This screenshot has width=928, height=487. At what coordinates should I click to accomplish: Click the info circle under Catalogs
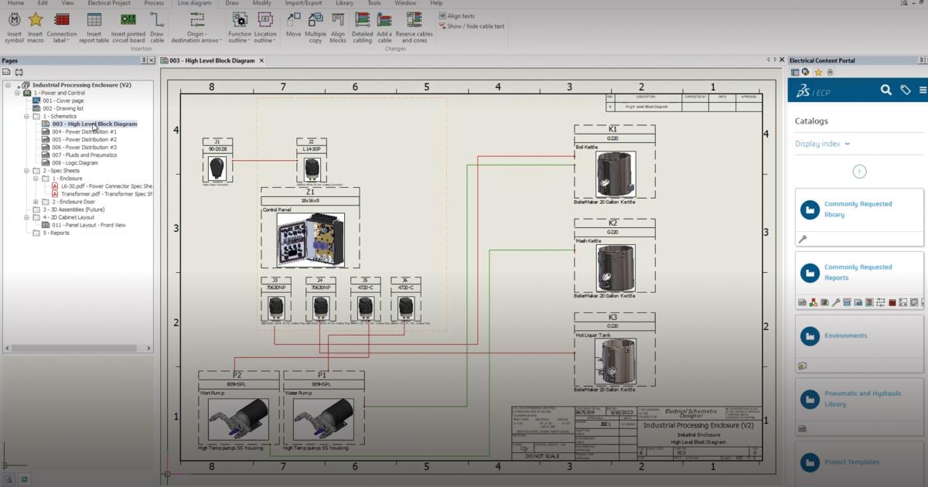[x=859, y=172]
